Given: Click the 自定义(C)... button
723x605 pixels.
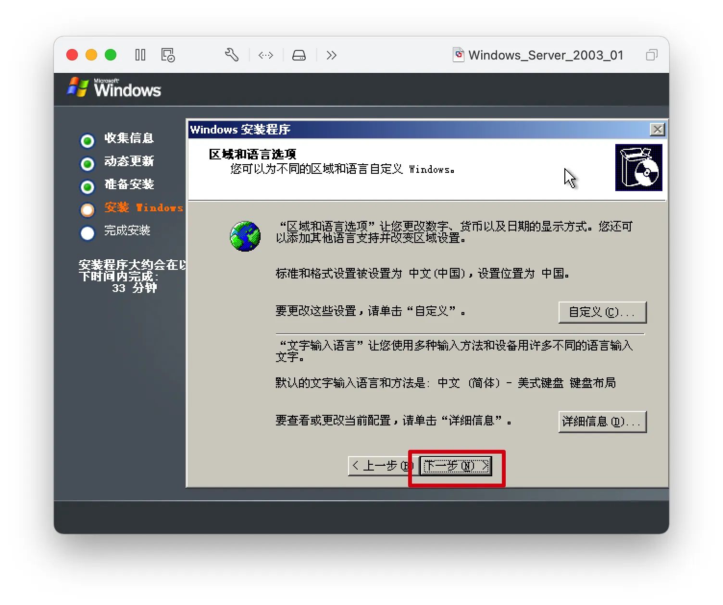Looking at the screenshot, I should [x=602, y=312].
